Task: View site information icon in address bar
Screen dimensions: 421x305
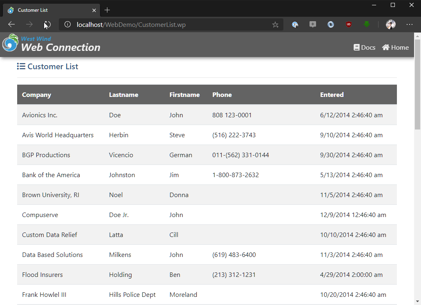Action: (x=68, y=24)
